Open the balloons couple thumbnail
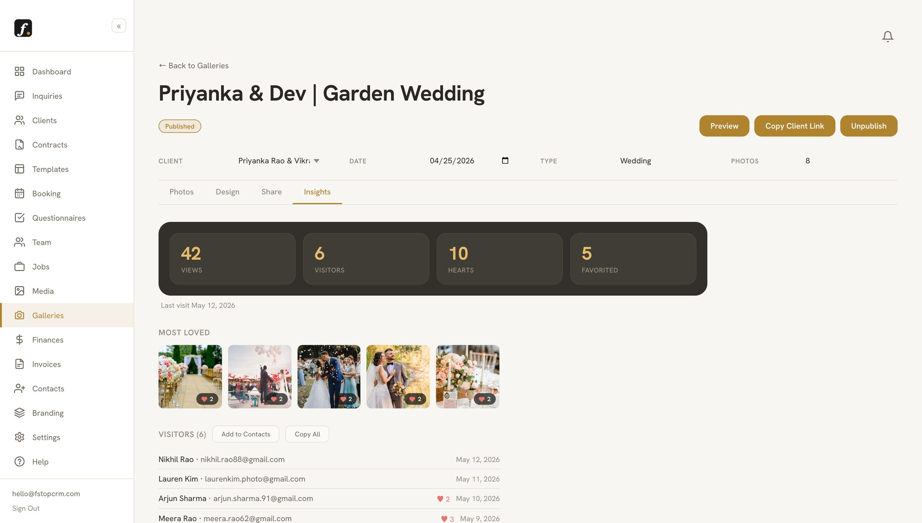 pos(260,376)
